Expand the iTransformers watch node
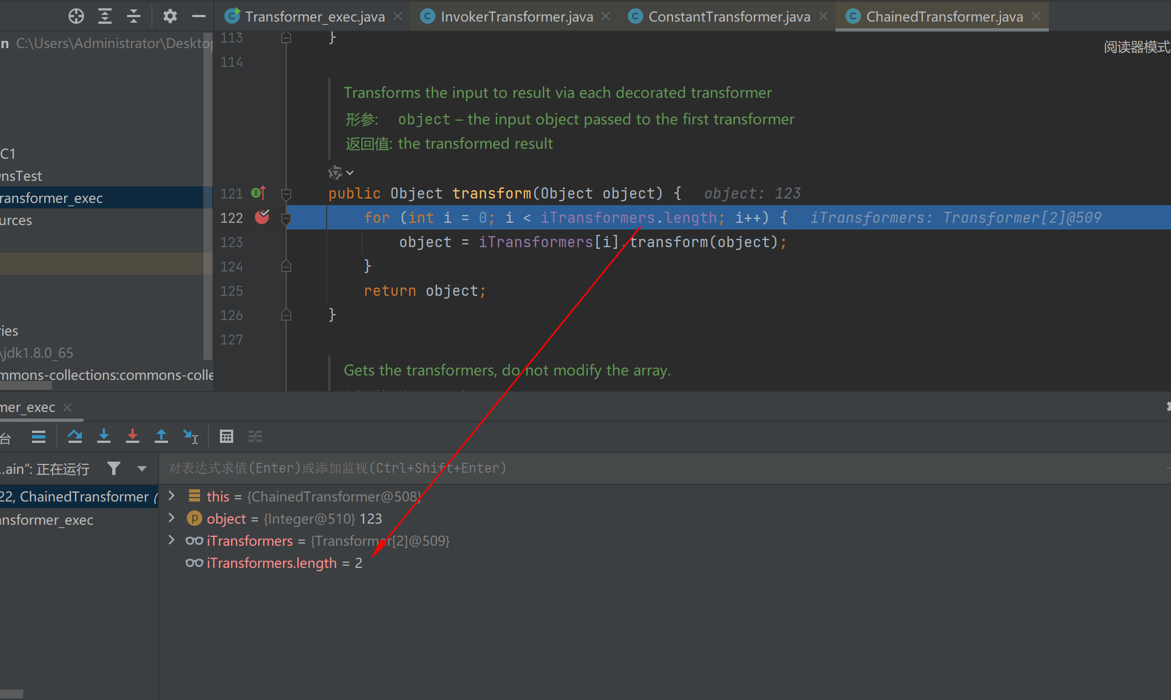 point(171,540)
